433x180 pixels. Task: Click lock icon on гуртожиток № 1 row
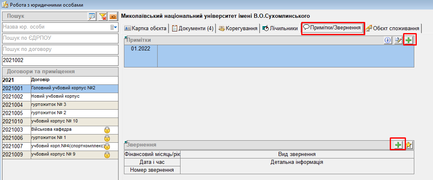click(107, 138)
